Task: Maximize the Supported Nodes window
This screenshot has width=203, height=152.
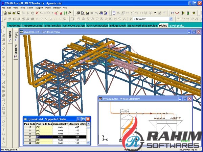Action: point(83,119)
